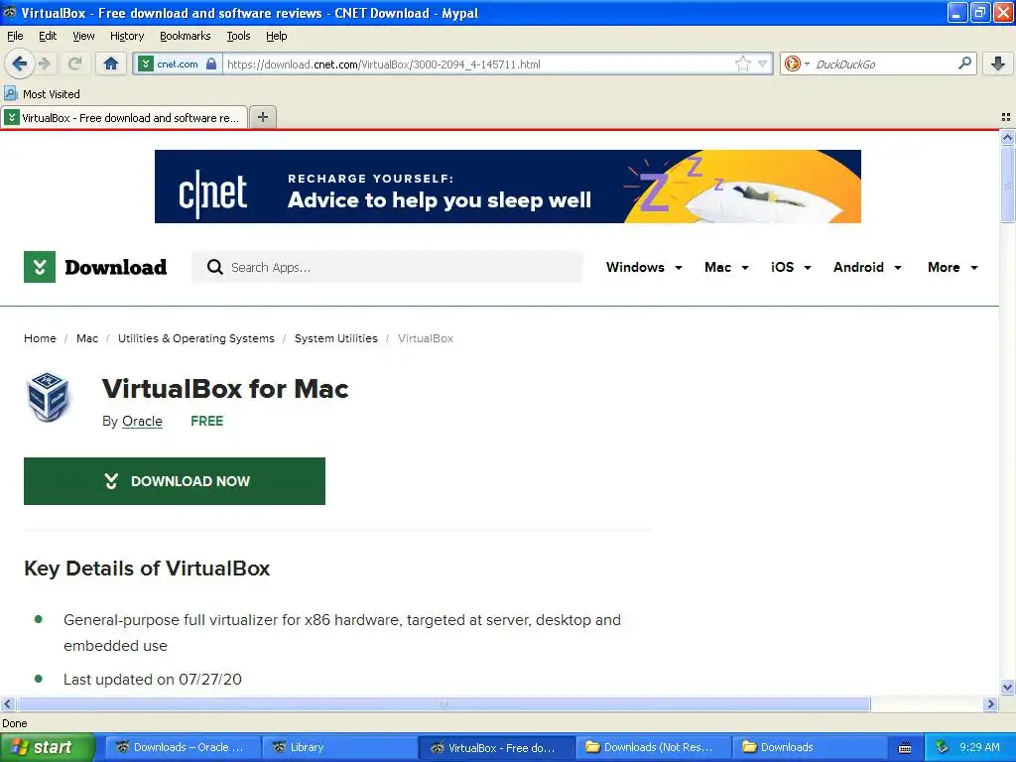Open the Help menu
Image resolution: width=1016 pixels, height=762 pixels.
click(277, 36)
